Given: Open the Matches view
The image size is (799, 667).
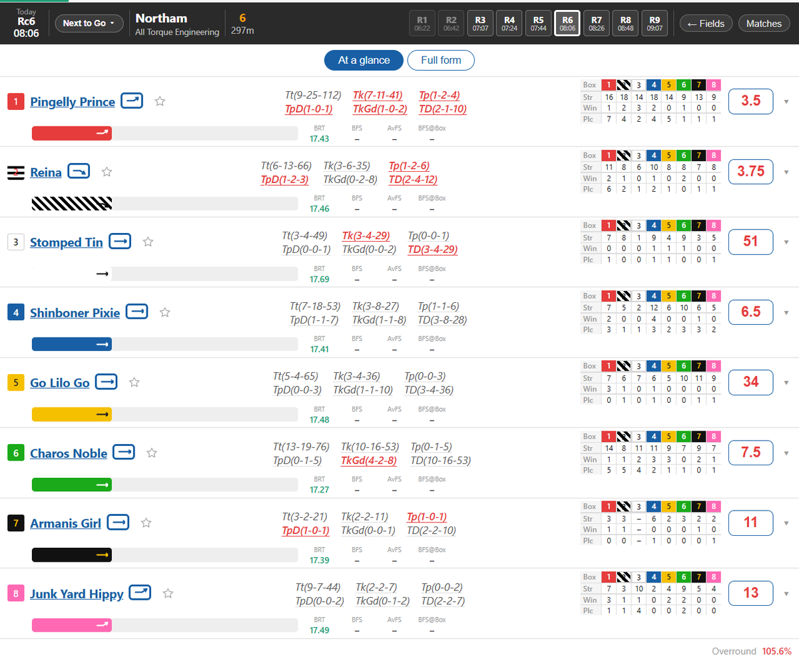Looking at the screenshot, I should click(764, 23).
